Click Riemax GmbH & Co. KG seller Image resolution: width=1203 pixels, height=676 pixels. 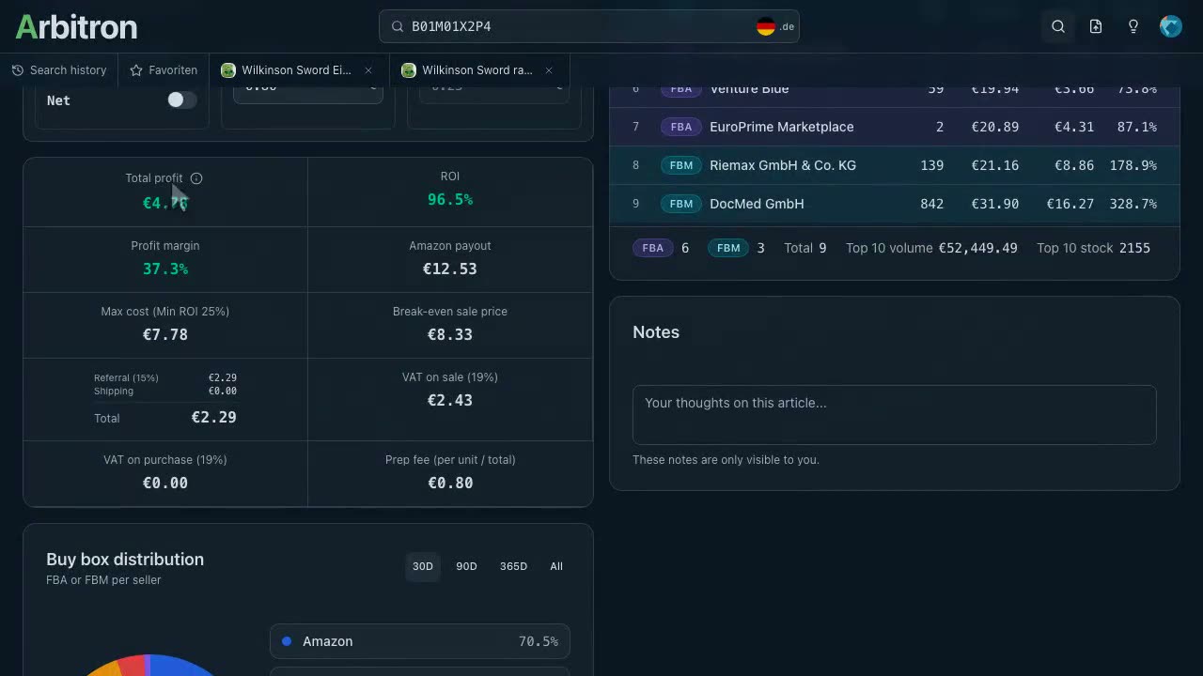[x=783, y=165]
